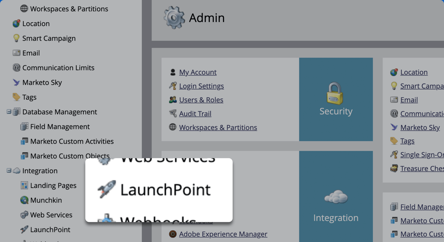Click the LaunchPoint rocket icon in tree
This screenshot has width=444, height=242.
point(24,230)
